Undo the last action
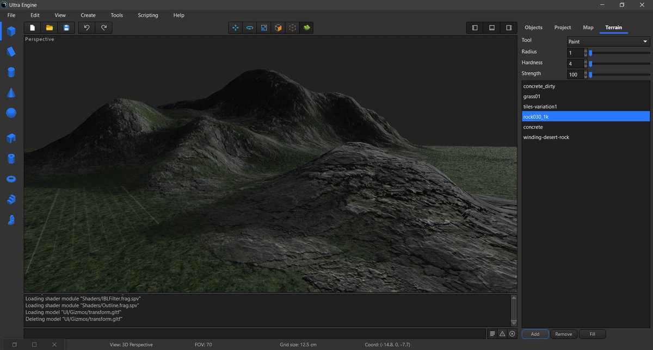 click(x=87, y=27)
